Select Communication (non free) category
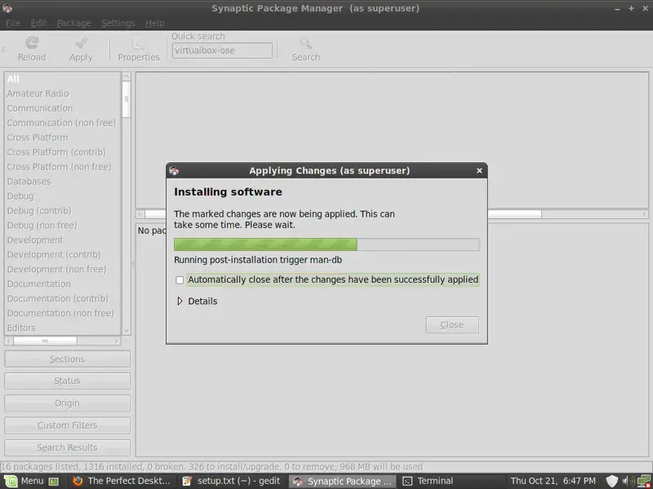653x489 pixels. [63, 123]
